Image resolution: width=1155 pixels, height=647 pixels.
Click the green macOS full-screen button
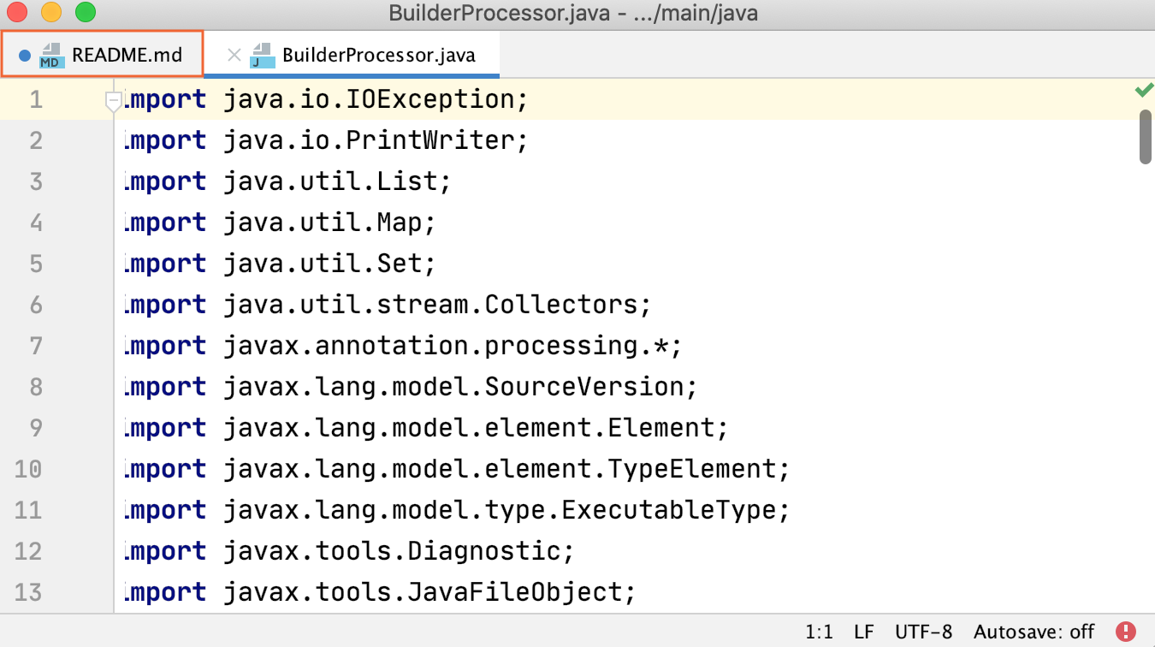tap(86, 14)
